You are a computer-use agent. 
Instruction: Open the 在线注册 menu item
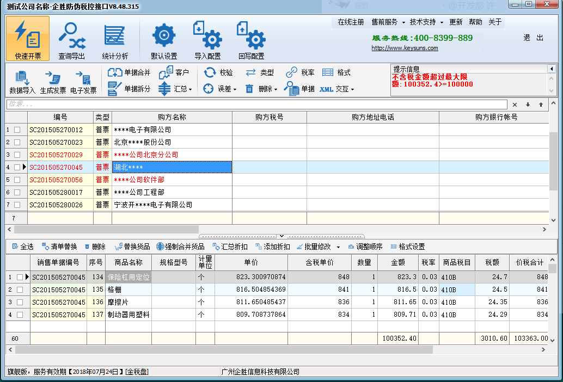pos(351,22)
